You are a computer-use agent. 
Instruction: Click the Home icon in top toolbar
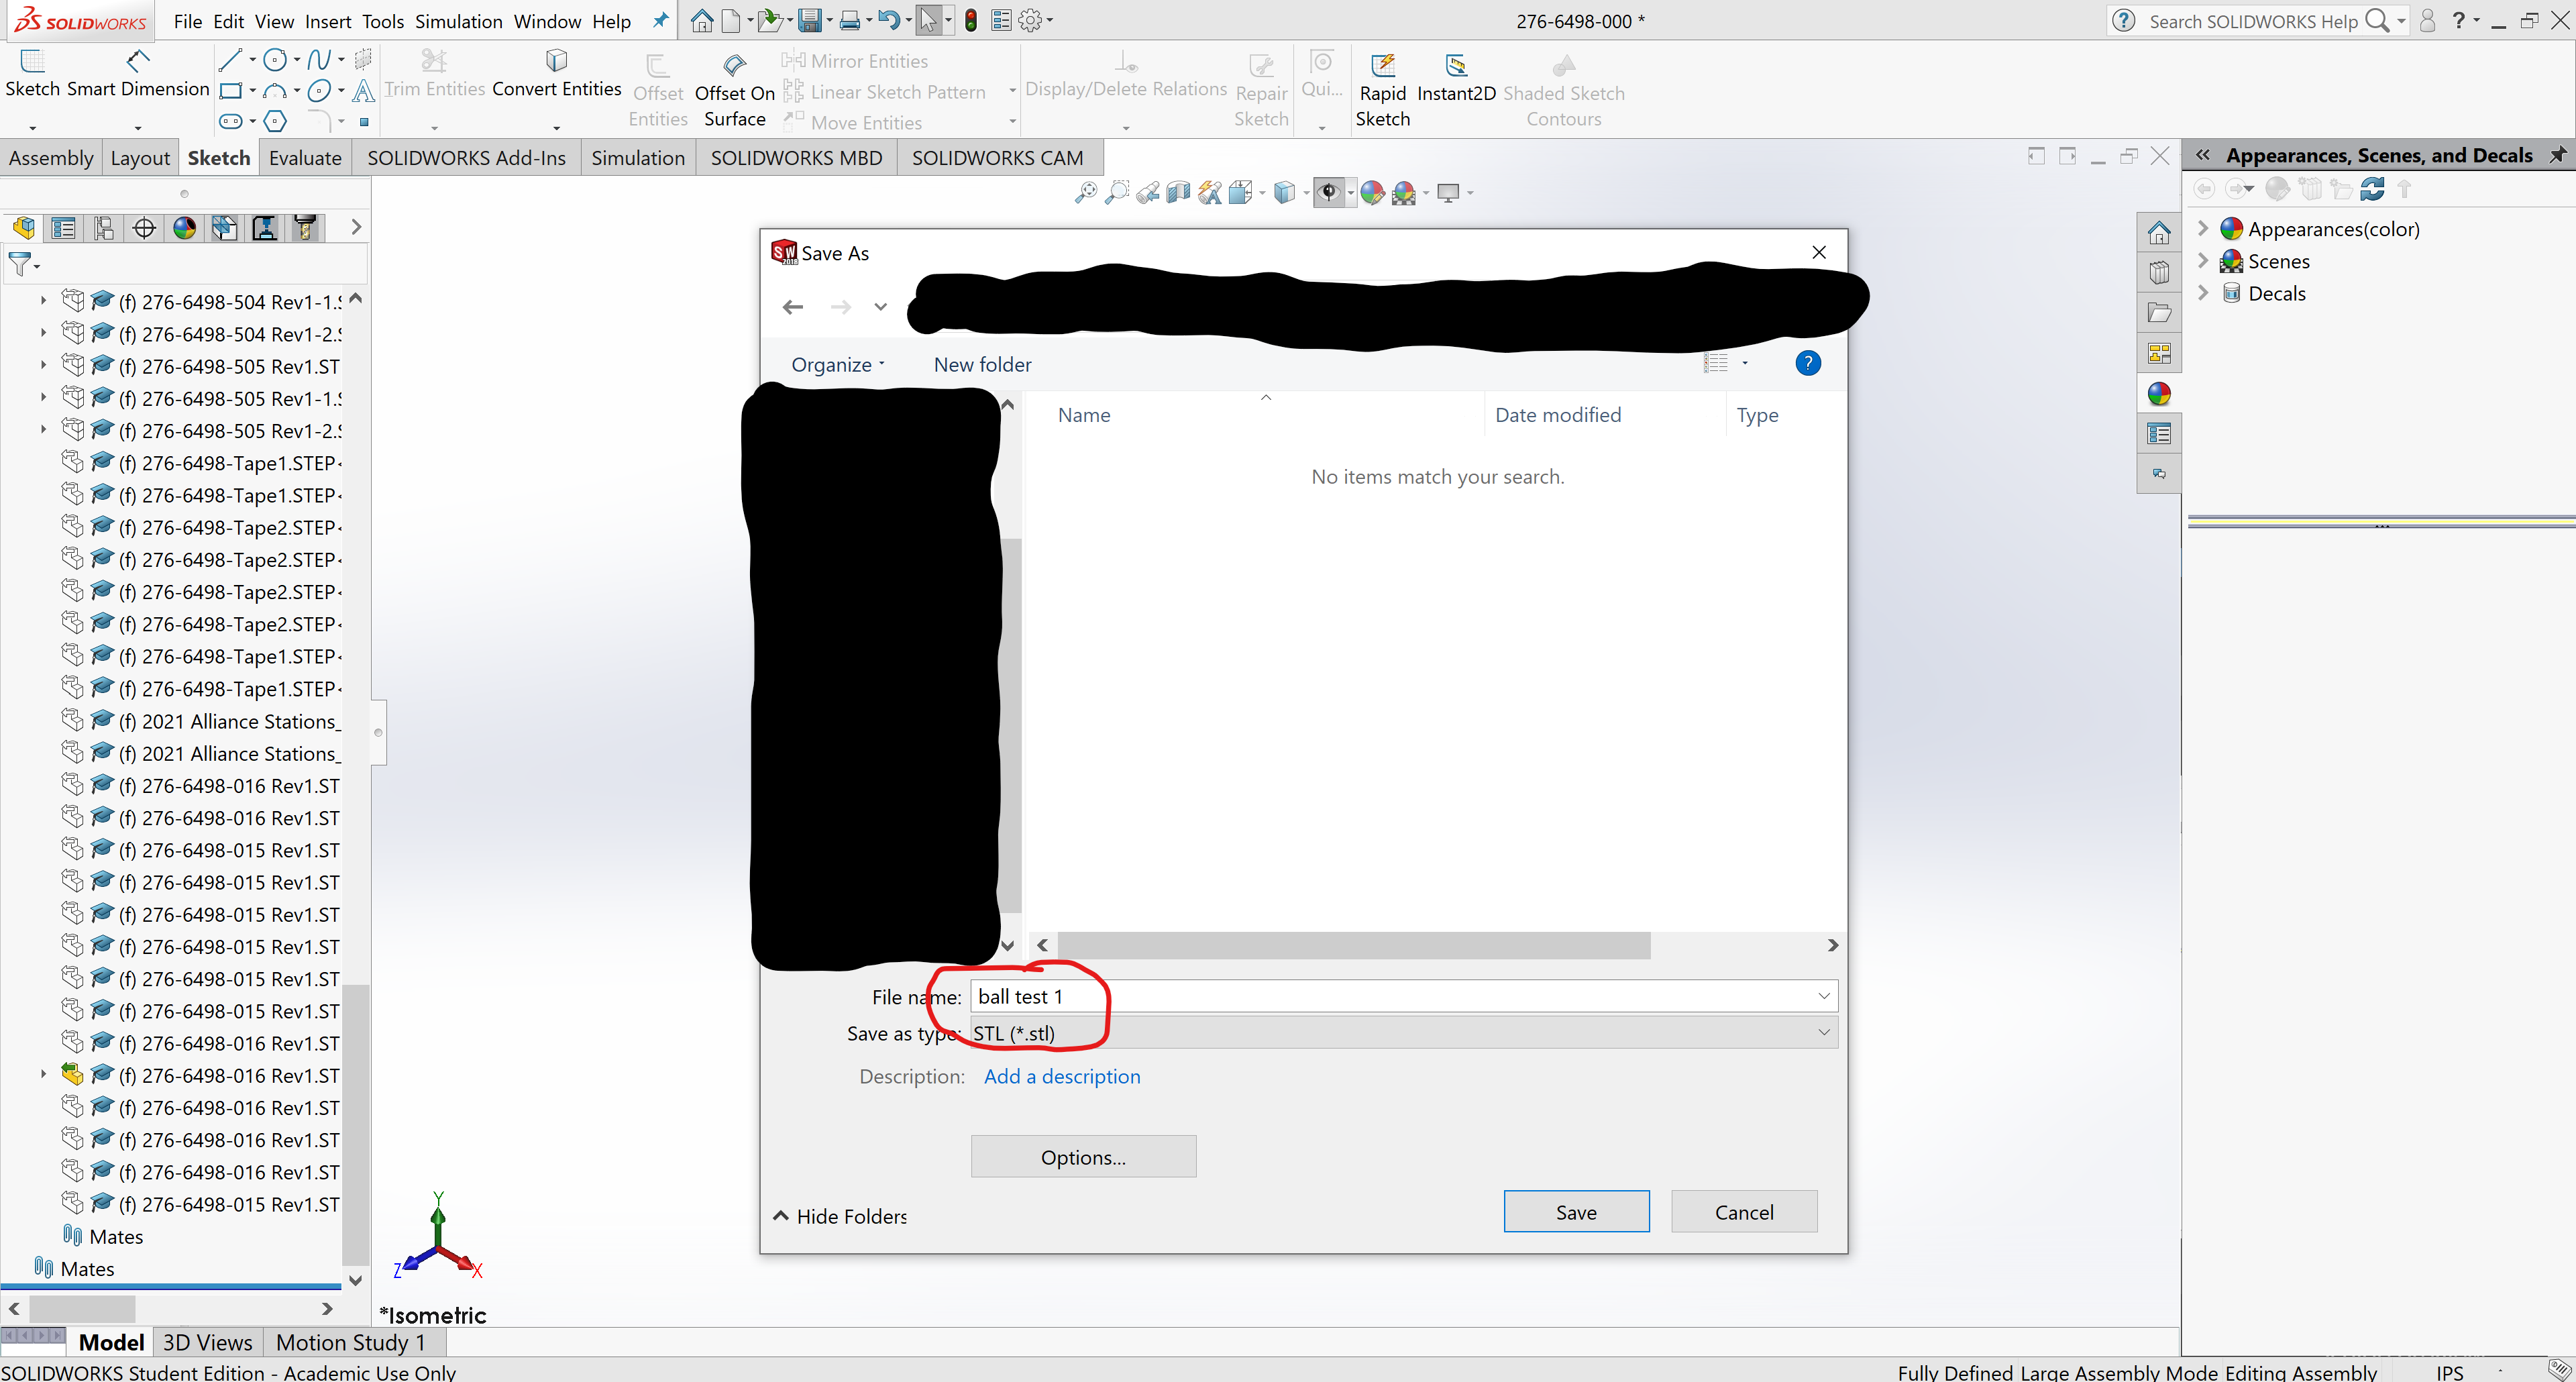pos(702,20)
